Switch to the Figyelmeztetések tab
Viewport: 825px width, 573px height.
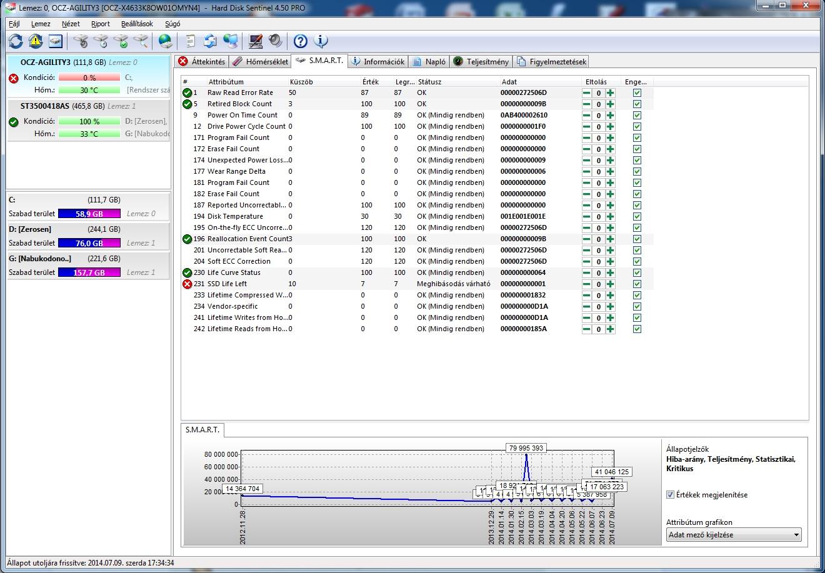click(551, 62)
